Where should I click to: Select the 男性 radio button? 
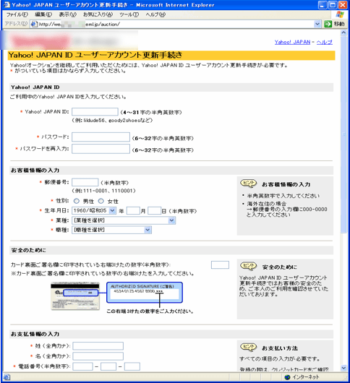point(77,201)
